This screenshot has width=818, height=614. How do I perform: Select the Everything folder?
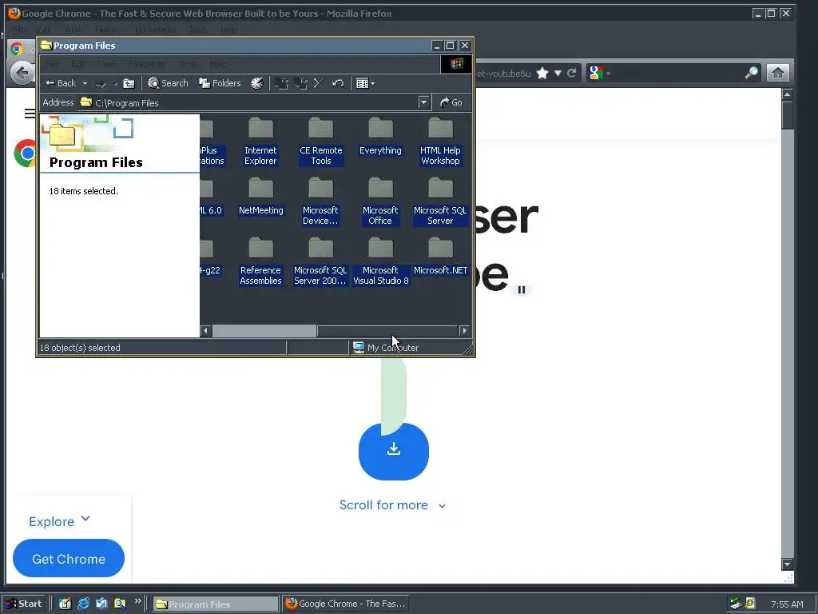click(381, 136)
